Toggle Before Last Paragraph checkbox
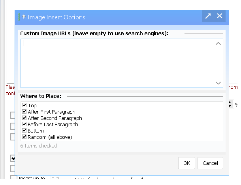 [24, 124]
